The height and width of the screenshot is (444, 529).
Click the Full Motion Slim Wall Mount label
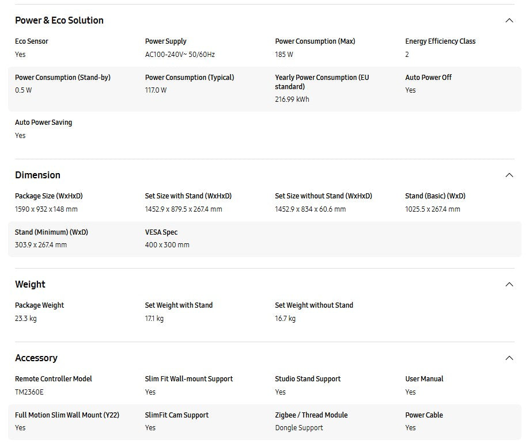(x=67, y=415)
